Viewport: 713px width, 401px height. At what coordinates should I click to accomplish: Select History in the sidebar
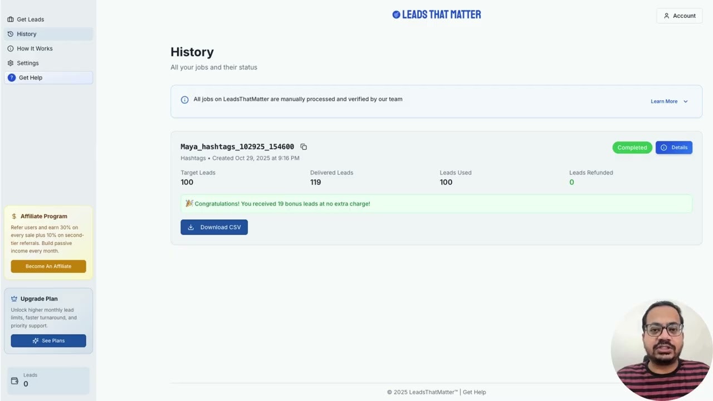(x=48, y=34)
